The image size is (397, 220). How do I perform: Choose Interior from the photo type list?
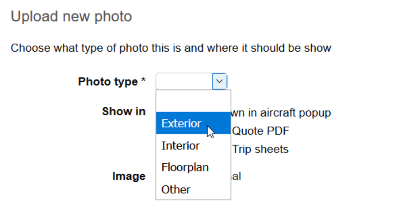(x=194, y=145)
